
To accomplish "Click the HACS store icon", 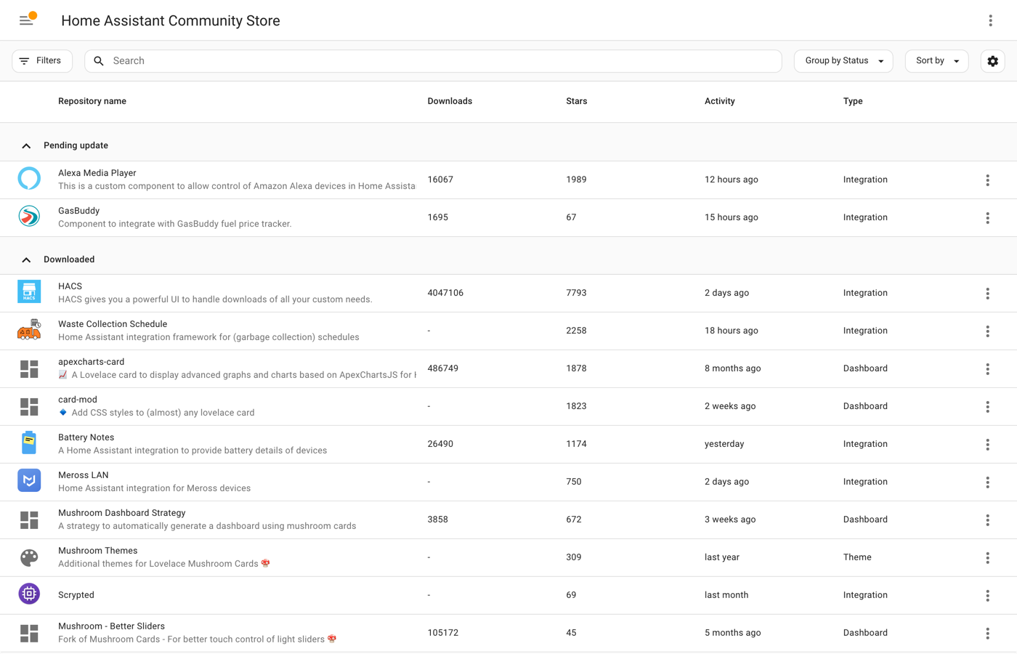I will coord(29,292).
